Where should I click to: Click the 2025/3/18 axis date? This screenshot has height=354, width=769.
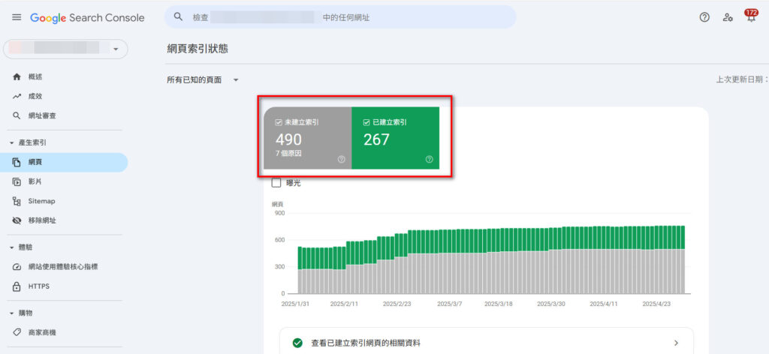click(499, 304)
